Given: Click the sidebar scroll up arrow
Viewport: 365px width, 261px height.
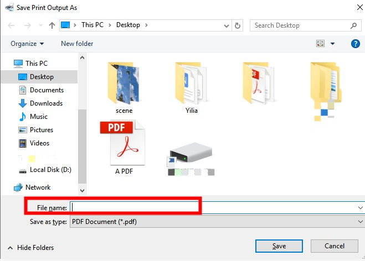Looking at the screenshot, I should pos(82,58).
